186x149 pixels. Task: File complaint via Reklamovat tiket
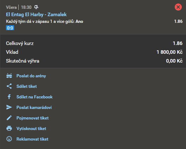pyautogui.click(x=32, y=139)
